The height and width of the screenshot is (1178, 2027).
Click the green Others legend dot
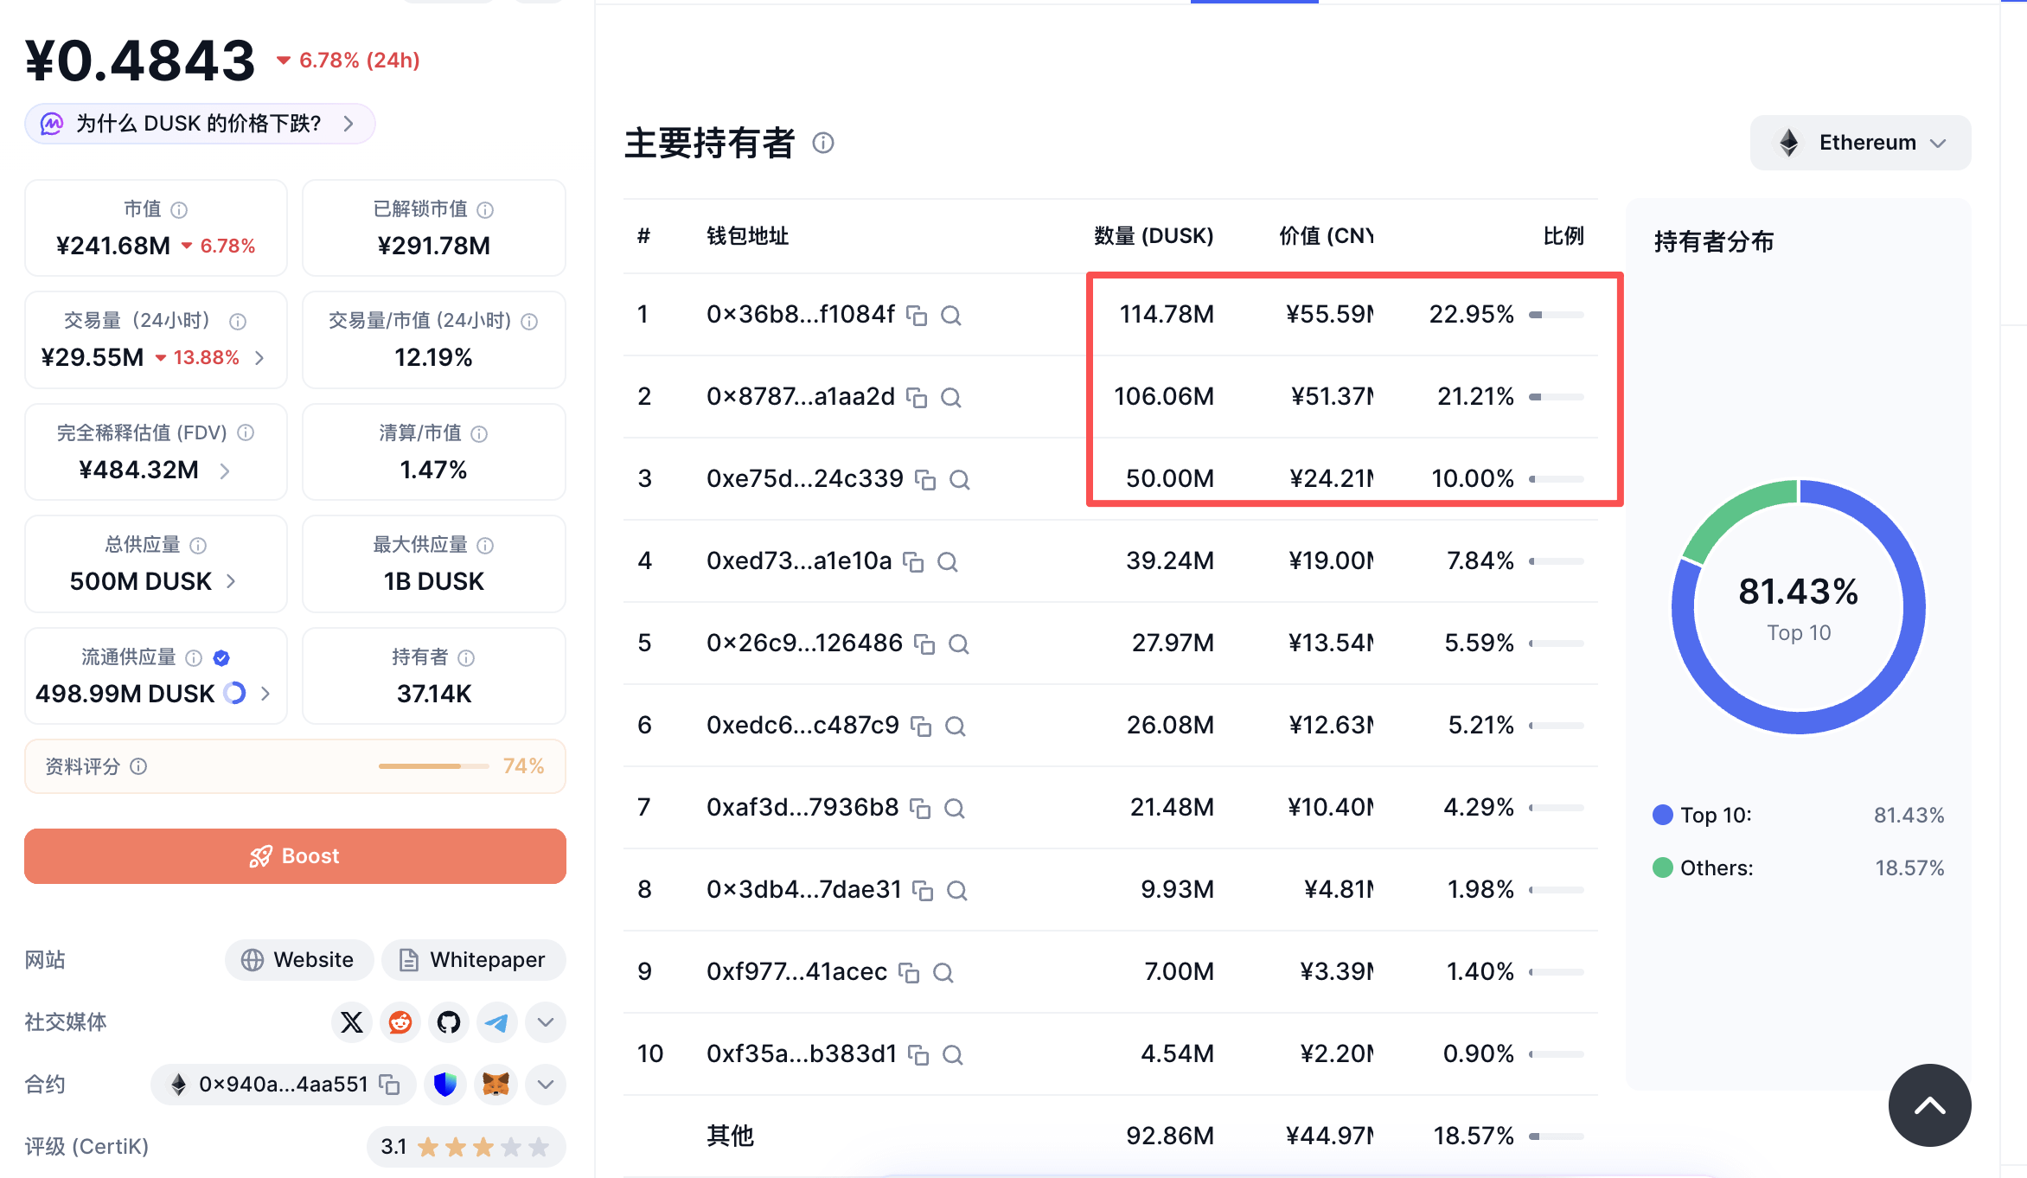point(1662,867)
